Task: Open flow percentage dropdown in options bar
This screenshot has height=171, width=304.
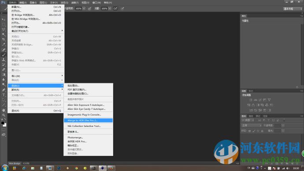Action: click(110, 8)
